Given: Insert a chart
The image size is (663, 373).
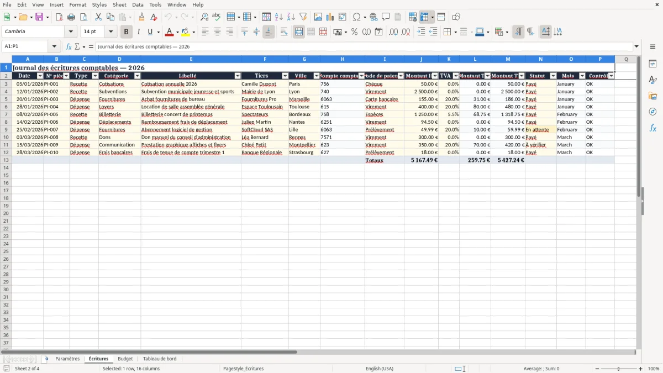Looking at the screenshot, I should click(330, 17).
